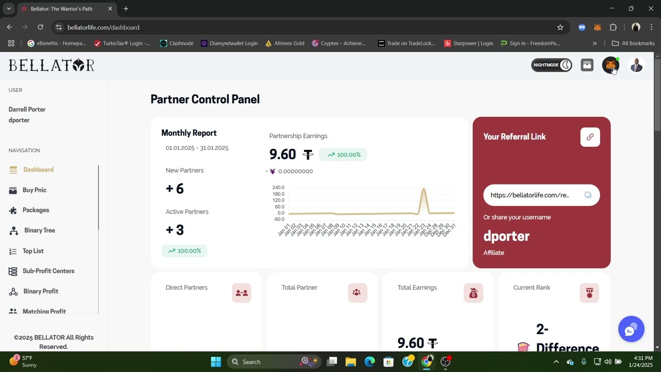Image resolution: width=661 pixels, height=372 pixels.
Task: Open Chrome menu three dots
Action: [652, 27]
